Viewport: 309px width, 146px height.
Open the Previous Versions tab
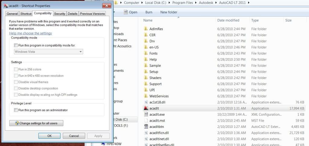pyautogui.click(x=92, y=14)
